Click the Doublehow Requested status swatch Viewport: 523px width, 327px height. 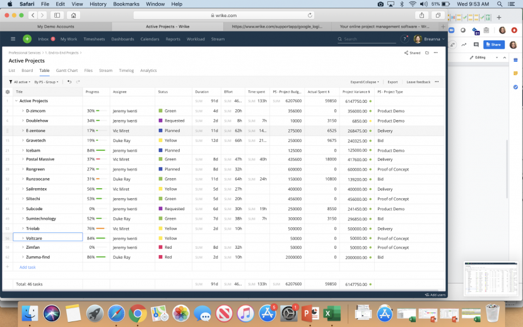(x=160, y=121)
